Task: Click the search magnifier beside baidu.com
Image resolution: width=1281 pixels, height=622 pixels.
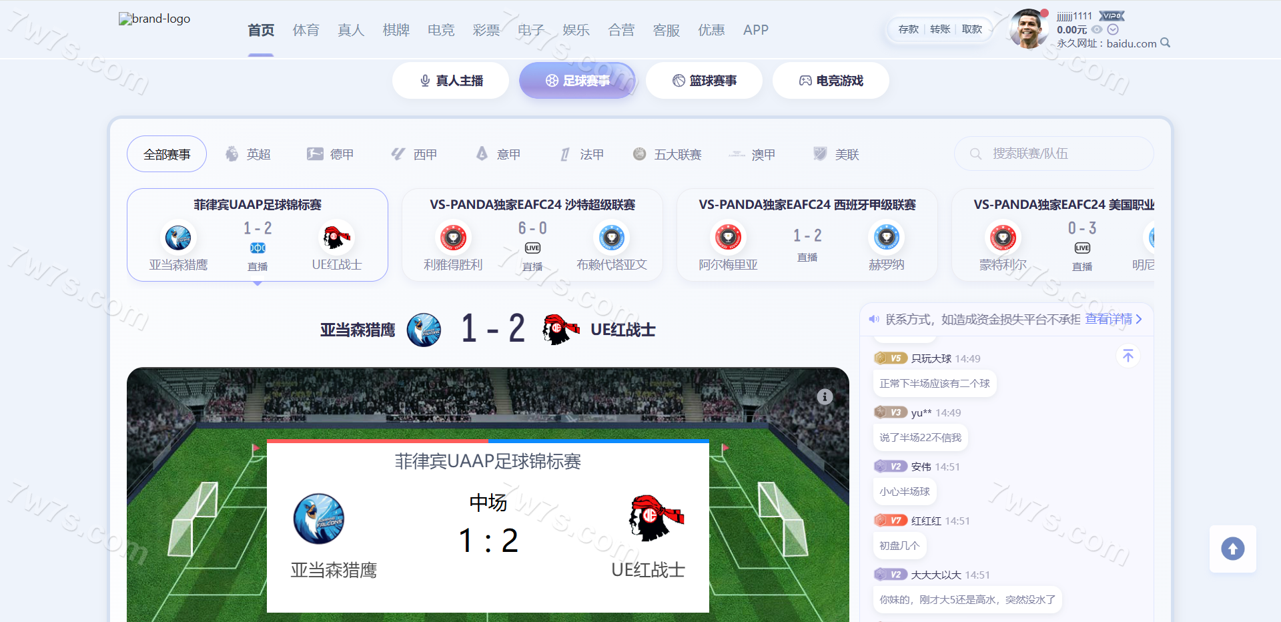Action: tap(1165, 43)
